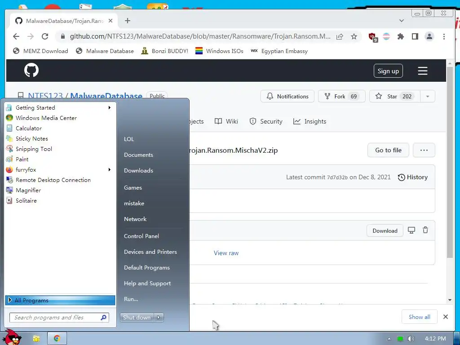Open new browser tab

127,21
